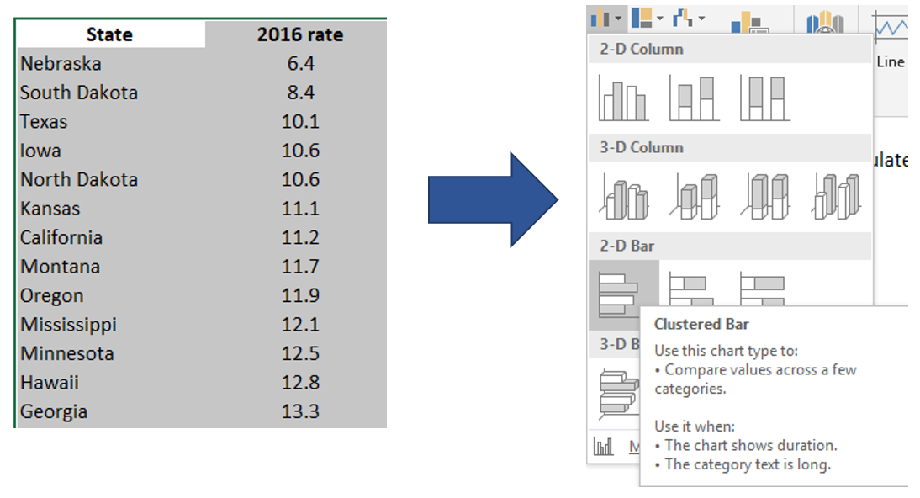Open the Insert Hierarchy Chart dropdown arrow
The height and width of the screenshot is (498, 920).
[661, 17]
